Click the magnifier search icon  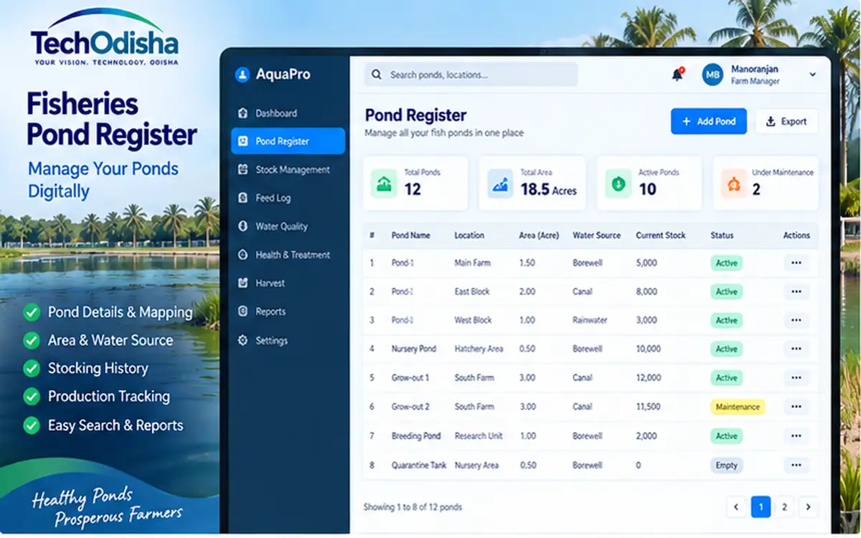[x=377, y=75]
